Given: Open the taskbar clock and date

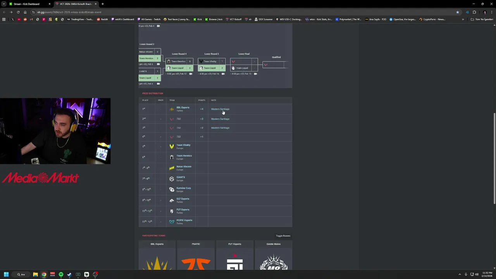Looking at the screenshot, I should pos(487,274).
